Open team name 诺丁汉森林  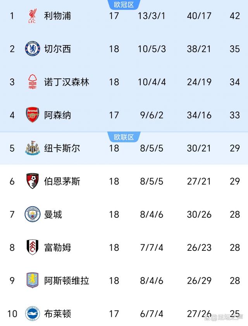point(67,82)
